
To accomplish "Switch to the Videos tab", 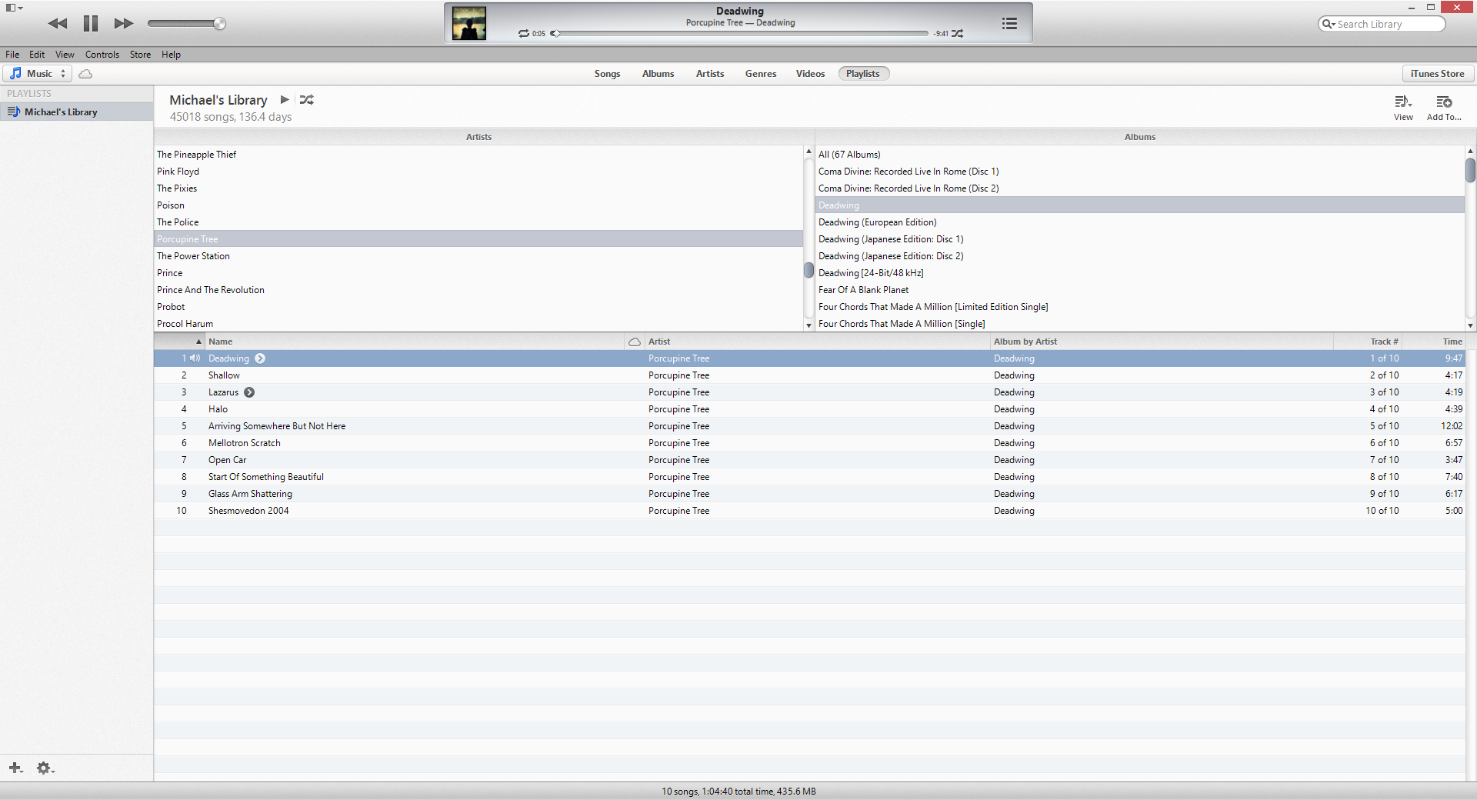I will pos(810,74).
